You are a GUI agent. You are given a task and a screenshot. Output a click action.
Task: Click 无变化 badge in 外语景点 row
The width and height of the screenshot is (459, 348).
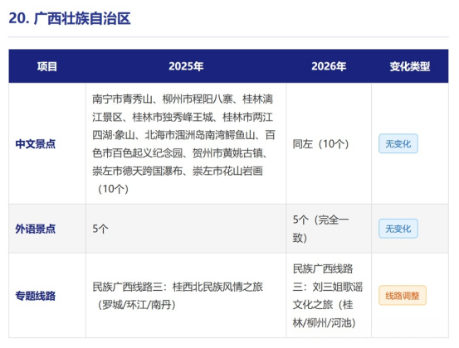click(398, 229)
